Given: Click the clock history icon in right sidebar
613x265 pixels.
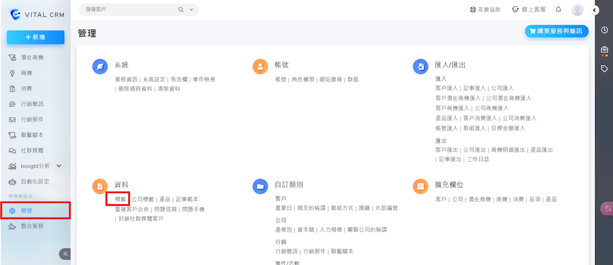Looking at the screenshot, I should coord(604,30).
